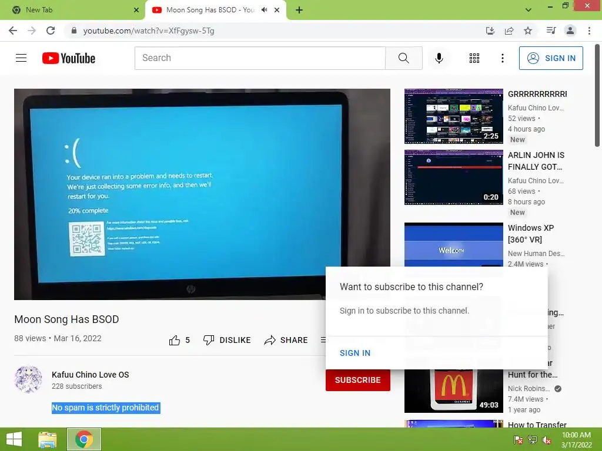Click the SHARE button
The image size is (602, 451).
coord(286,340)
